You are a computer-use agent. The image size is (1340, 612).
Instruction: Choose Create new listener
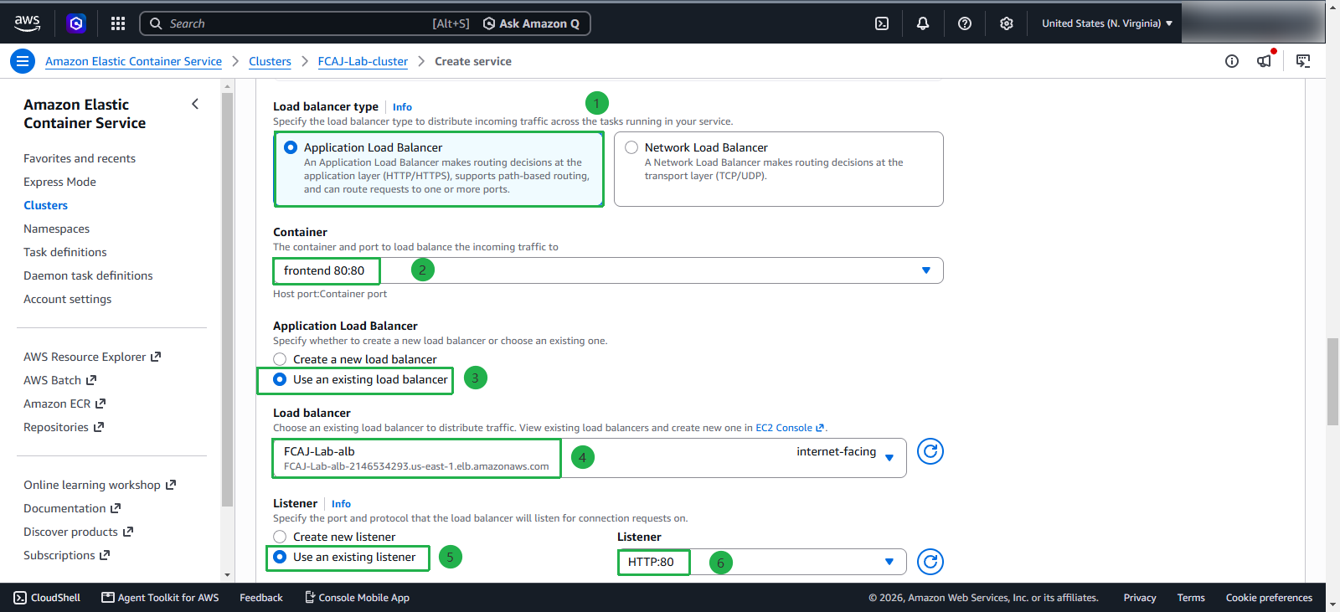click(280, 537)
